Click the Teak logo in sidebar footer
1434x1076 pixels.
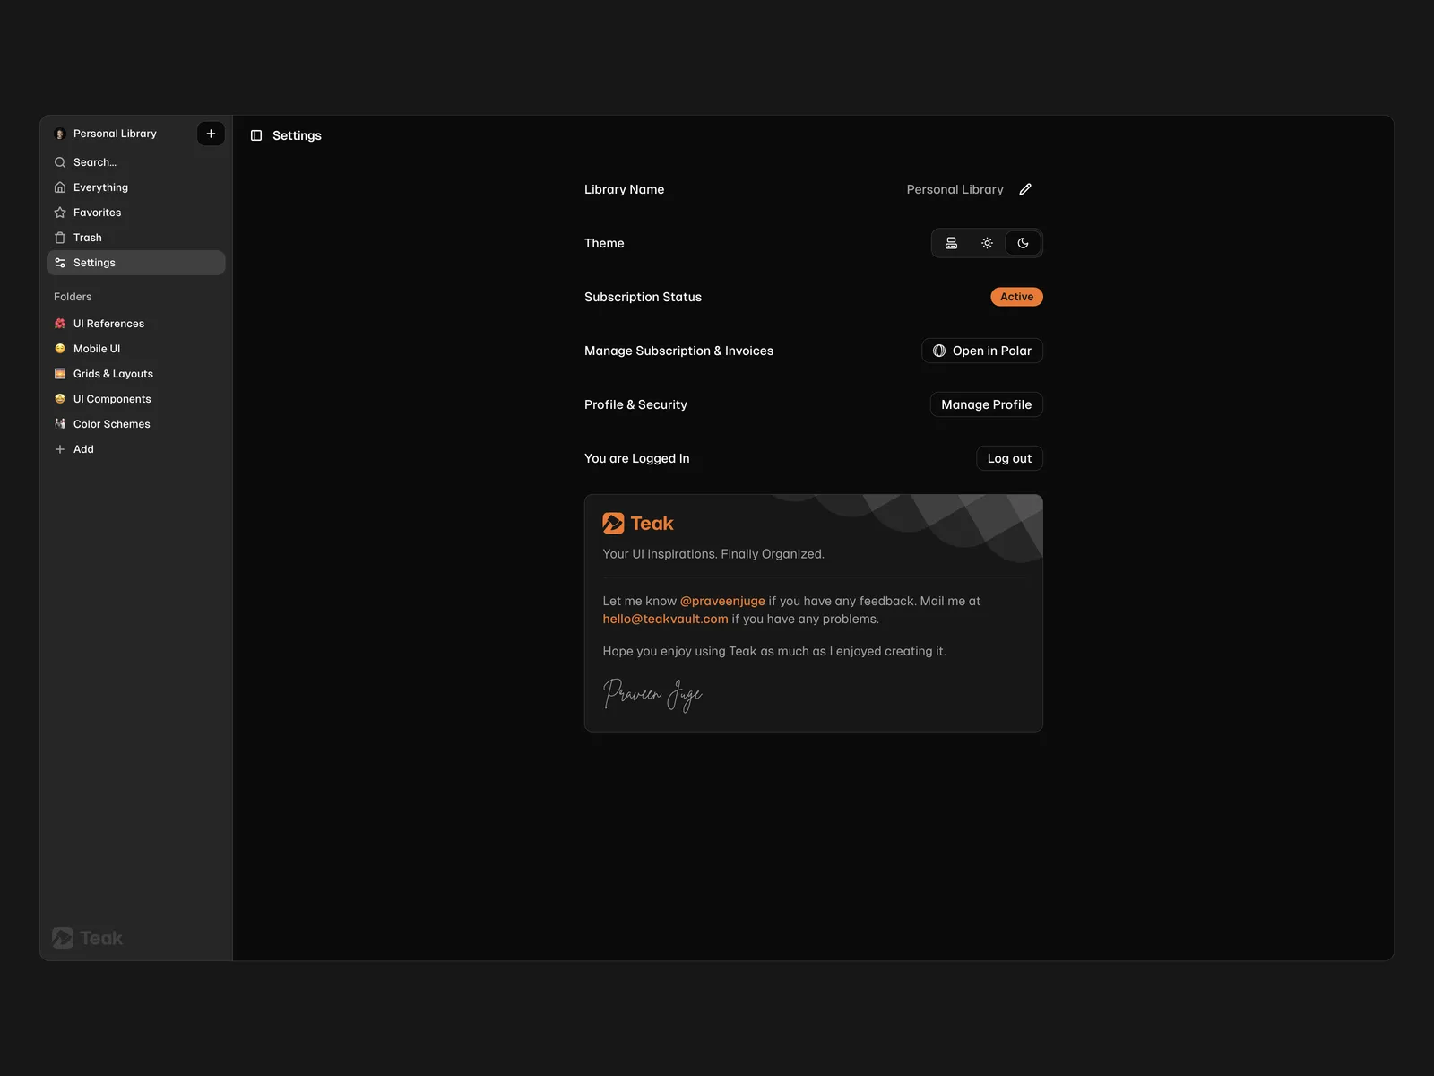point(87,938)
